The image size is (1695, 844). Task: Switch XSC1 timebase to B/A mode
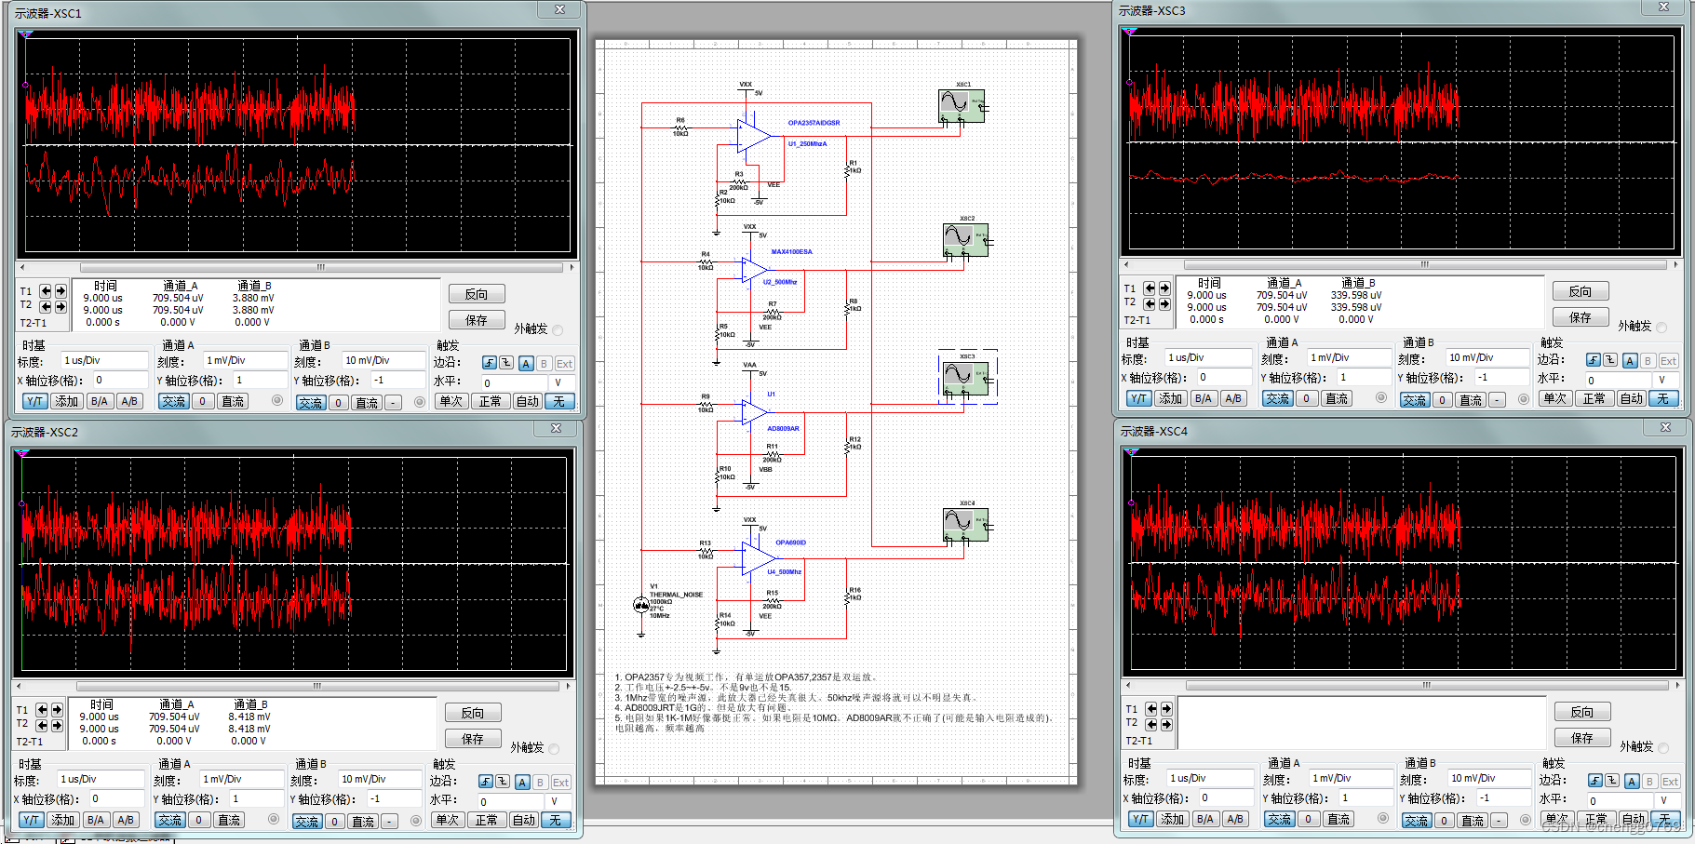point(99,401)
